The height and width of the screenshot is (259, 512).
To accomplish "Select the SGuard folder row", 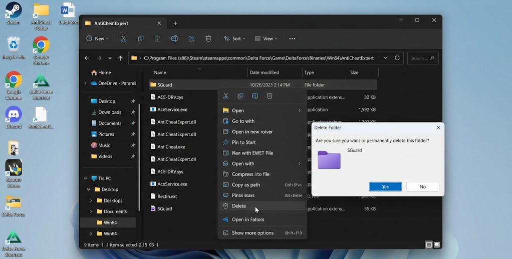I will click(x=263, y=84).
